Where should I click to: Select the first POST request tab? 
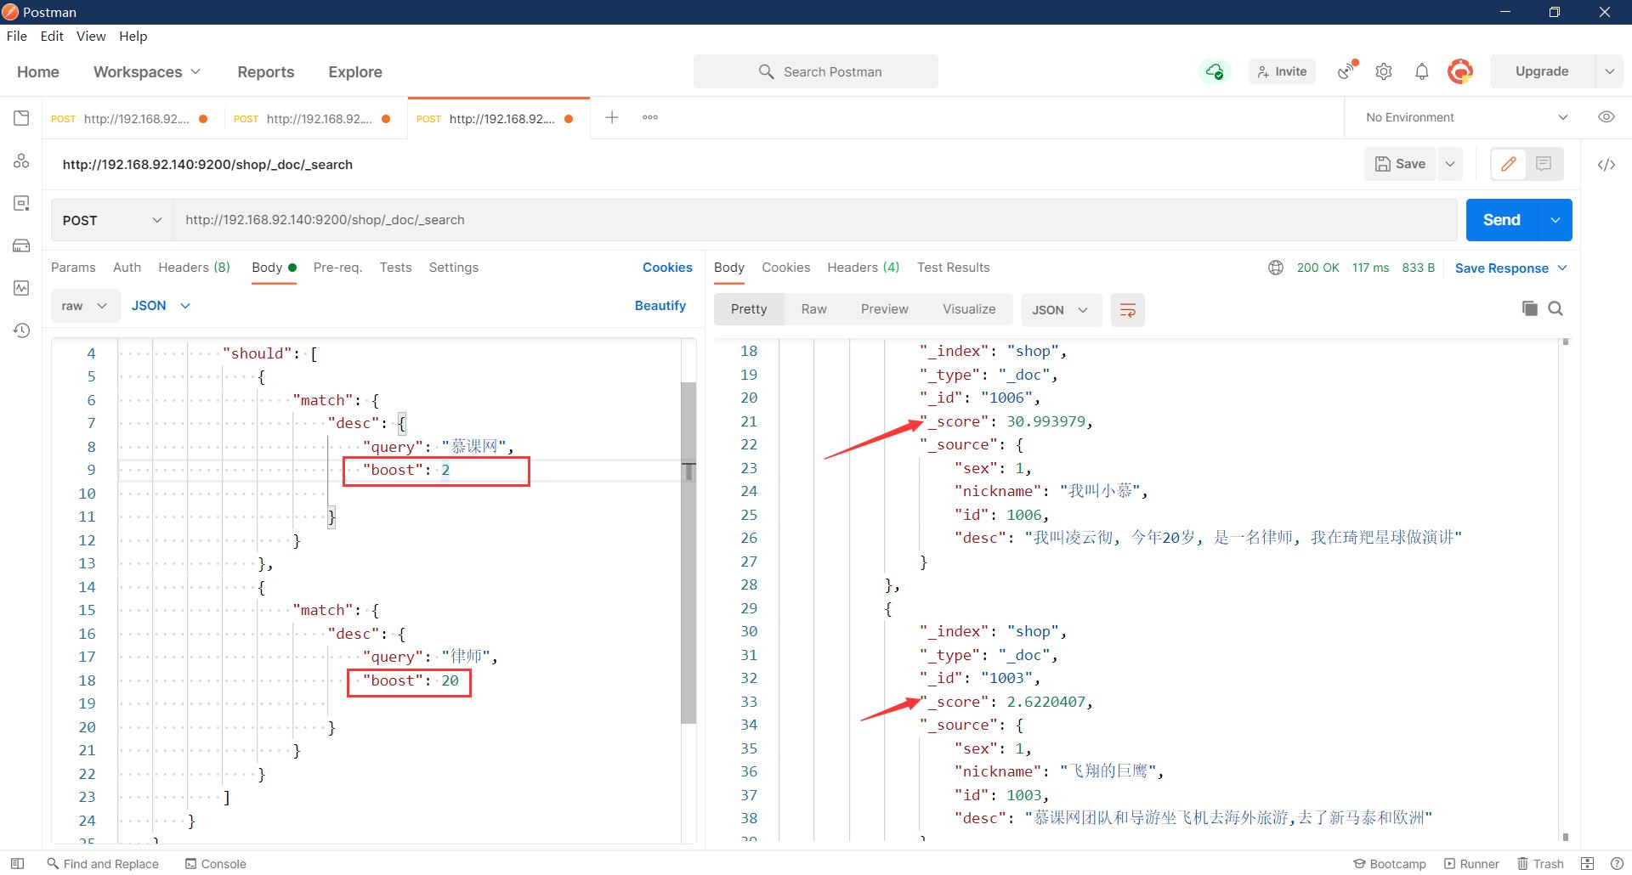[128, 118]
